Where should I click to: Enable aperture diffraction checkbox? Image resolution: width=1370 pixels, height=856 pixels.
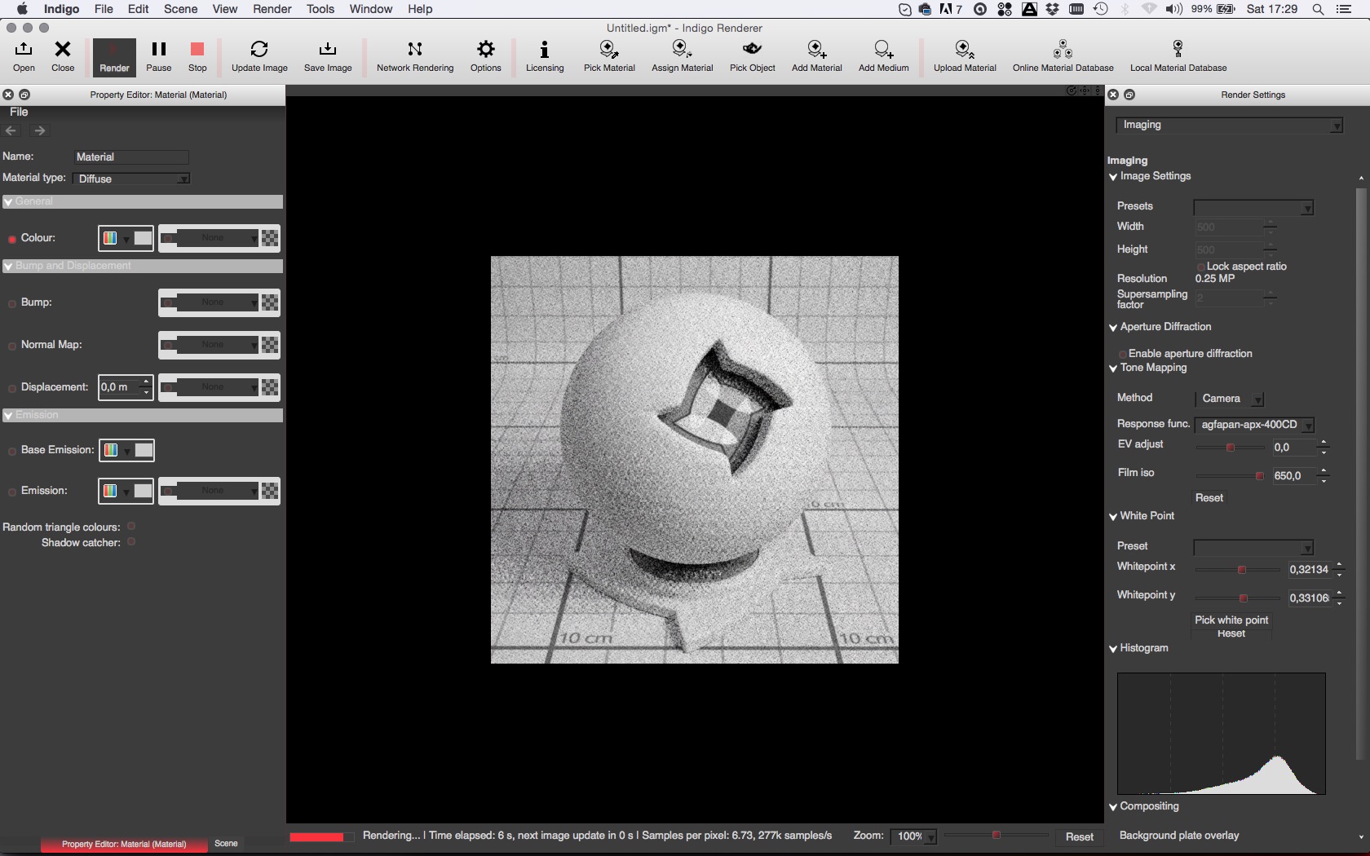pyautogui.click(x=1123, y=354)
